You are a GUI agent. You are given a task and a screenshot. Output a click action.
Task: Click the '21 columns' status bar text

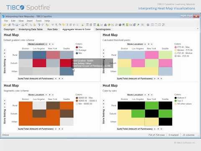tap(188, 135)
